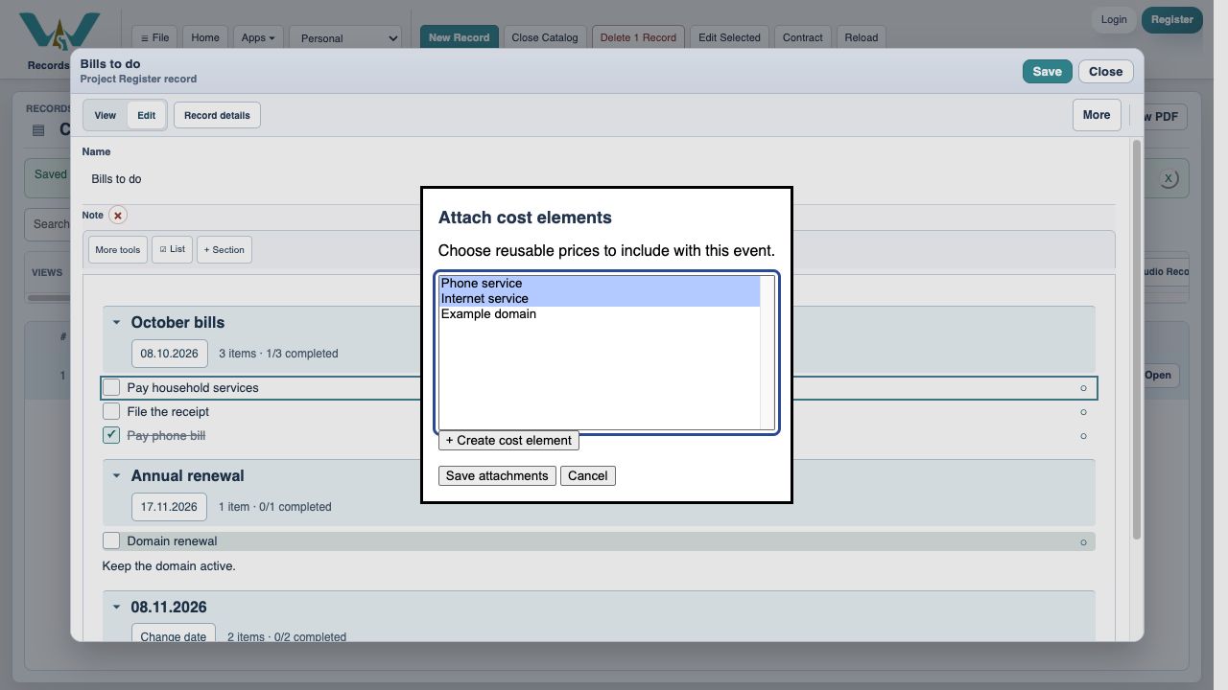Check the Pay household services checkbox
The height and width of the screenshot is (690, 1228).
111,387
